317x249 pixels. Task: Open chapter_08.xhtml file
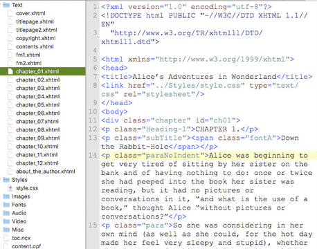tap(38, 130)
